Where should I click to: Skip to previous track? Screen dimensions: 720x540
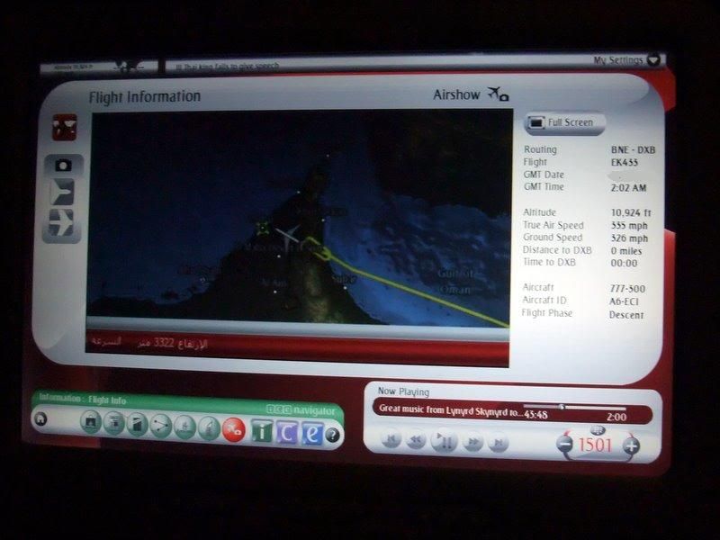pyautogui.click(x=391, y=440)
